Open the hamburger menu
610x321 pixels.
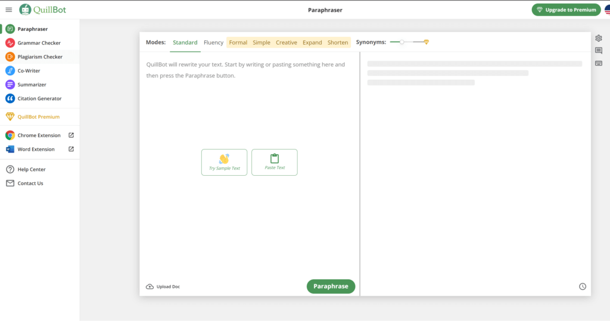coord(8,10)
